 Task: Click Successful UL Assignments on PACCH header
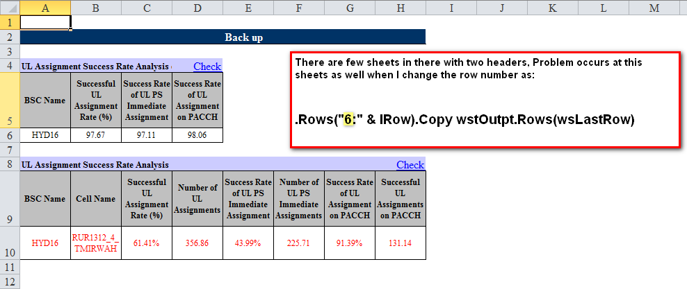click(x=401, y=199)
